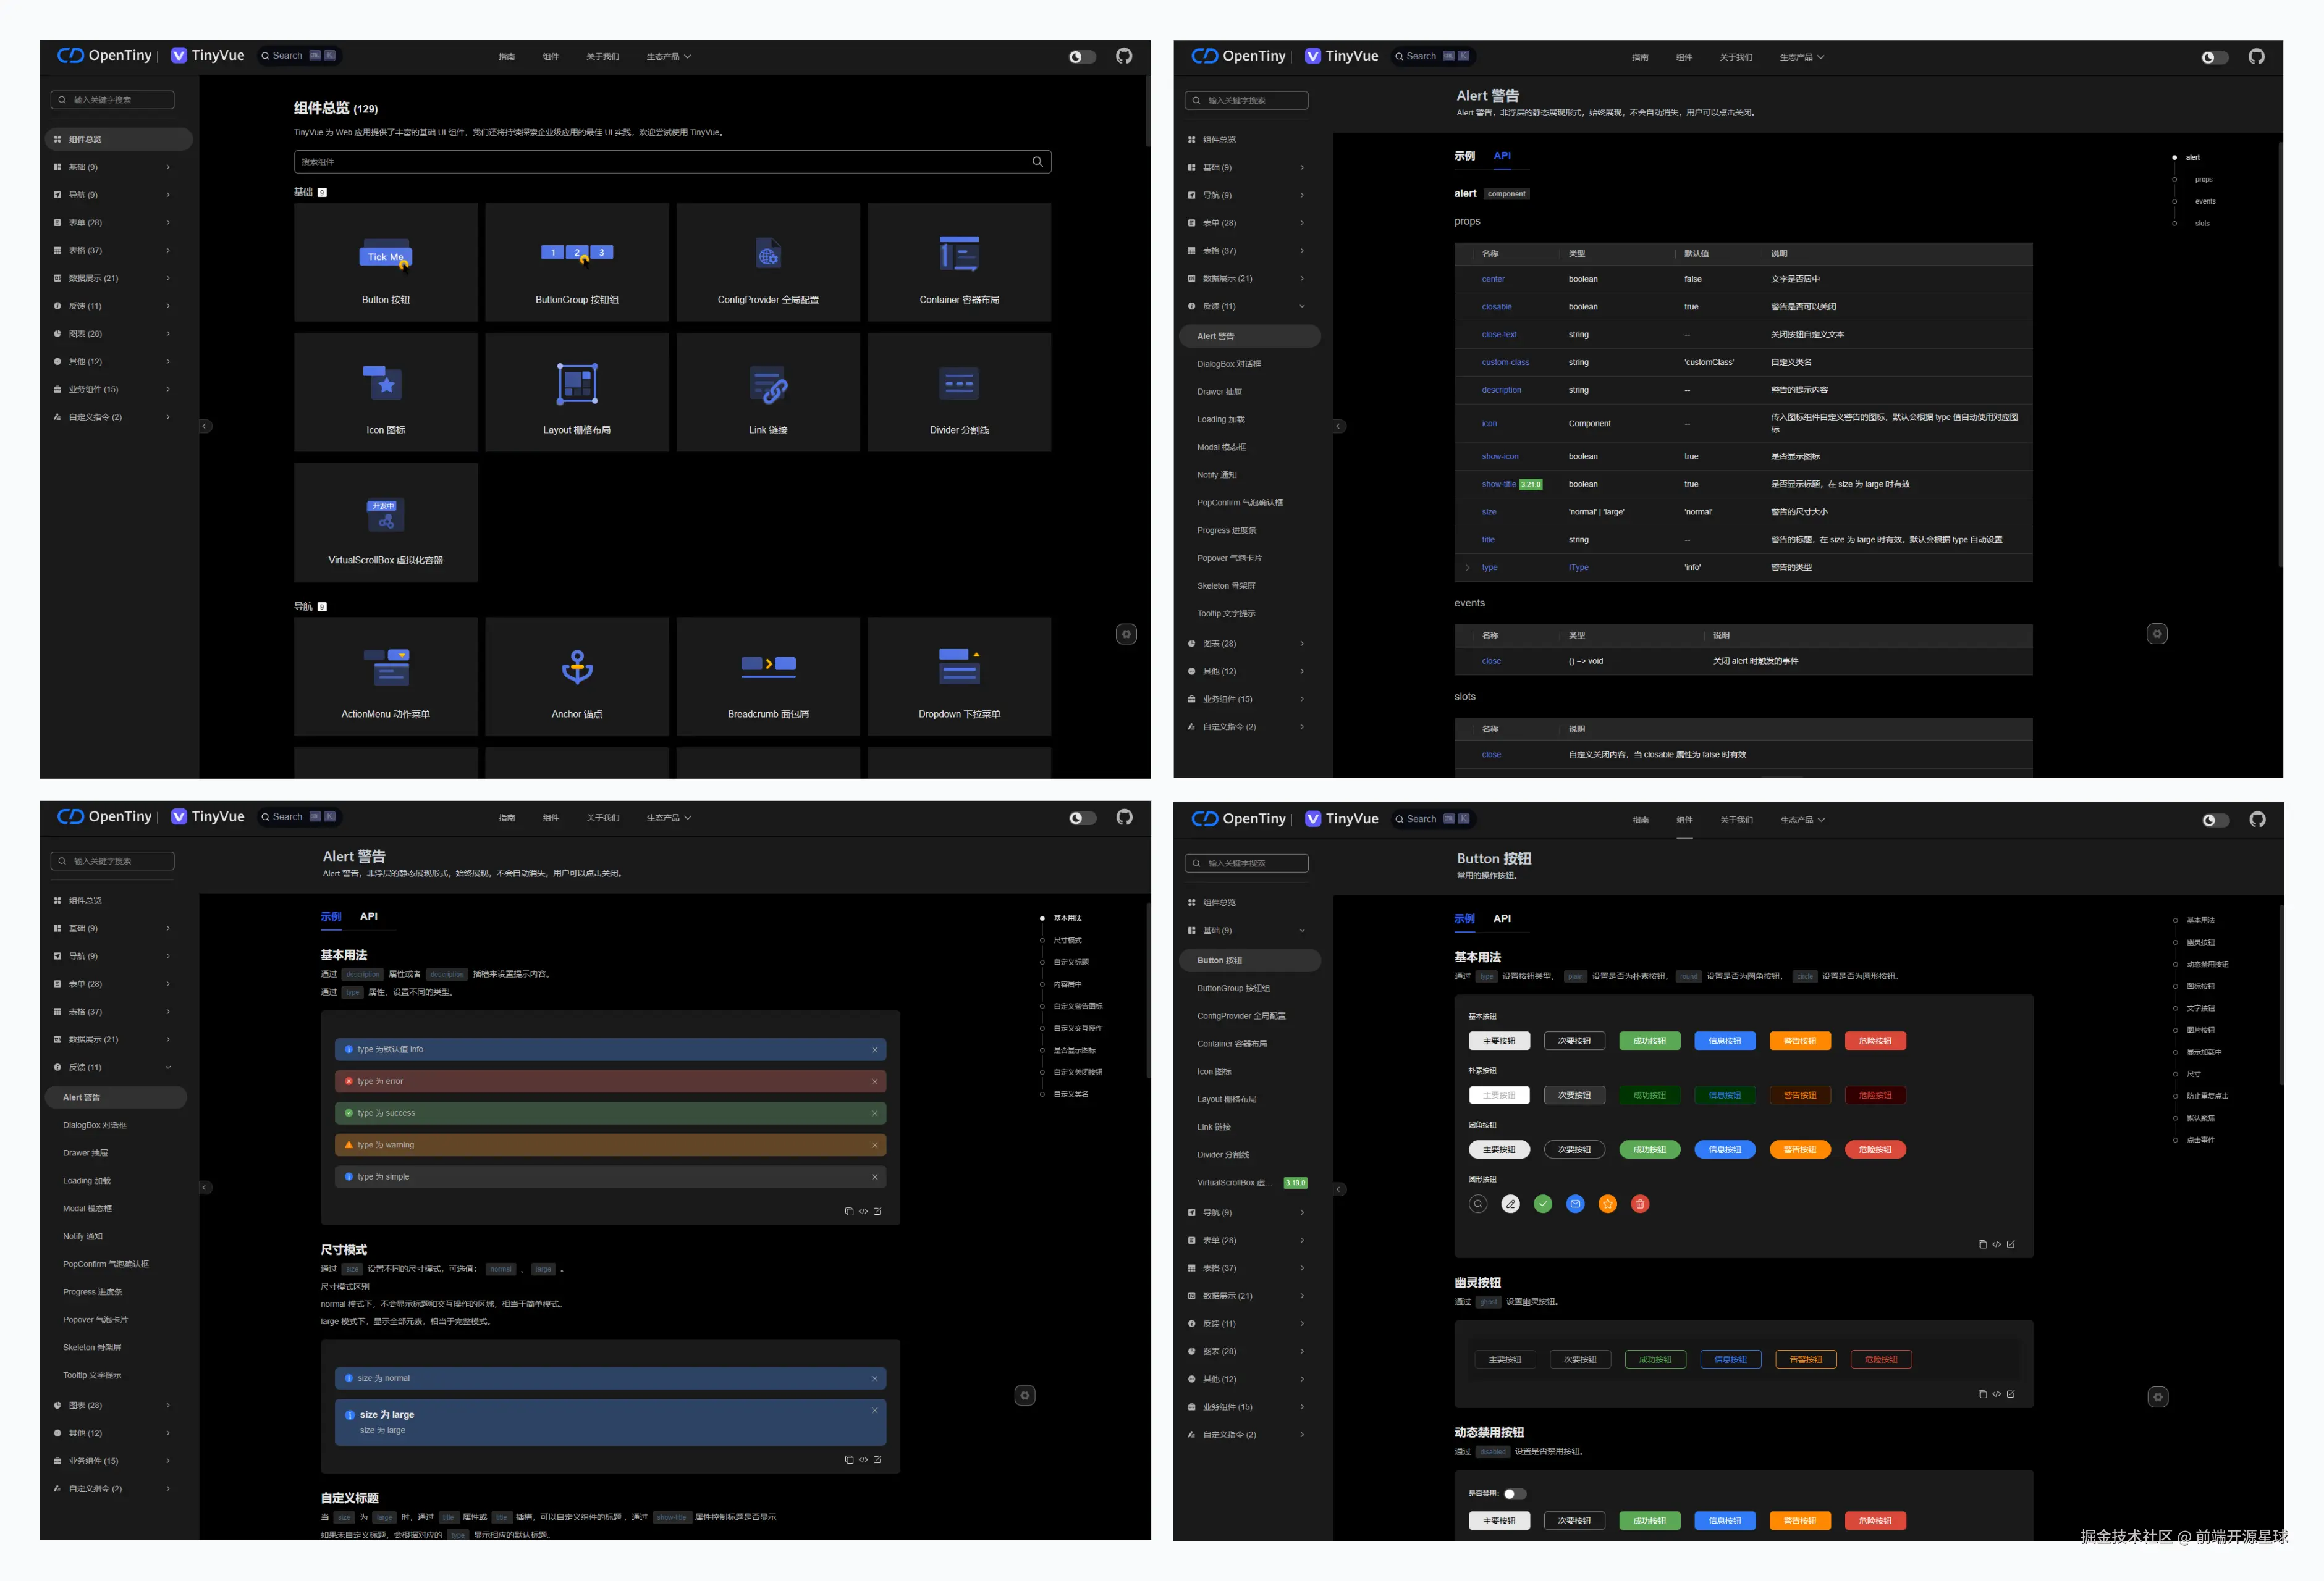Image resolution: width=2324 pixels, height=1581 pixels.
Task: Dismiss the 'type 为 error' alert
Action: point(874,1081)
